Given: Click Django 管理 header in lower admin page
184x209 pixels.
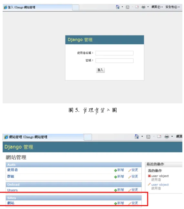Looking at the screenshot, I should [x=19, y=147].
